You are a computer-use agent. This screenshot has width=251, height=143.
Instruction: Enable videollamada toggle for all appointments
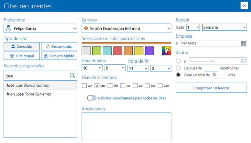coord(92,98)
